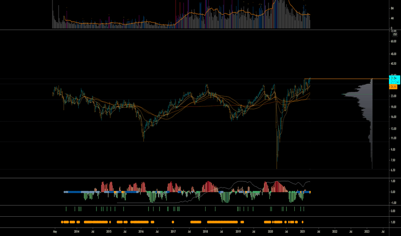This screenshot has height=236, width=401.
Task: Click the 9.00 price axis label
Action: point(393,149)
